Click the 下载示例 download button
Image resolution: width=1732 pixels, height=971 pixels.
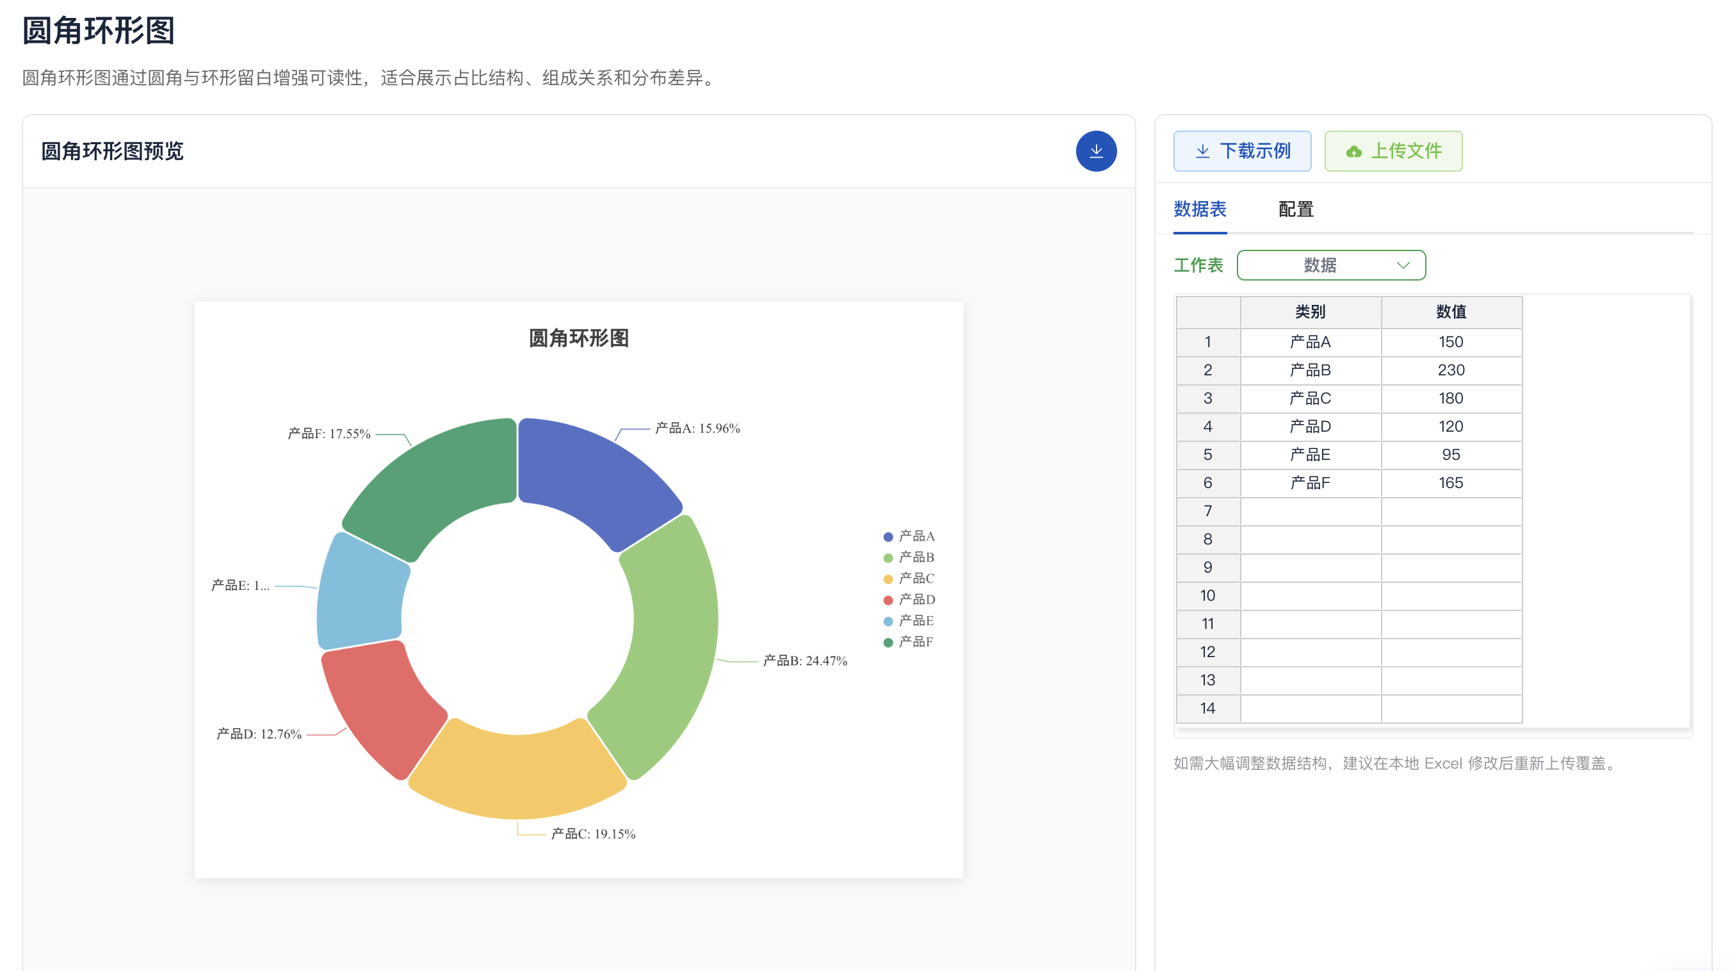[x=1242, y=151]
